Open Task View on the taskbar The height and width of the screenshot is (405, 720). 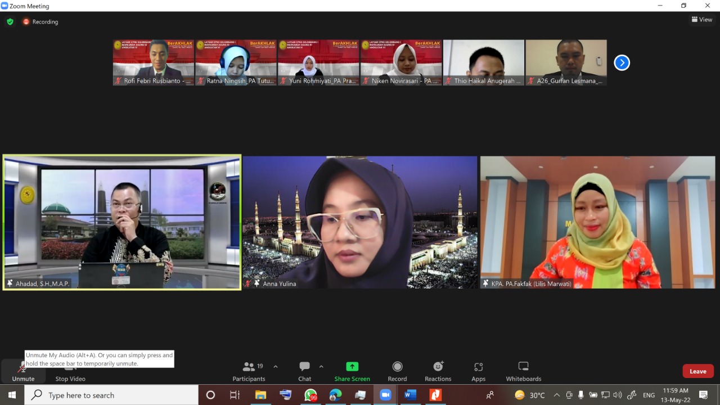coord(235,395)
